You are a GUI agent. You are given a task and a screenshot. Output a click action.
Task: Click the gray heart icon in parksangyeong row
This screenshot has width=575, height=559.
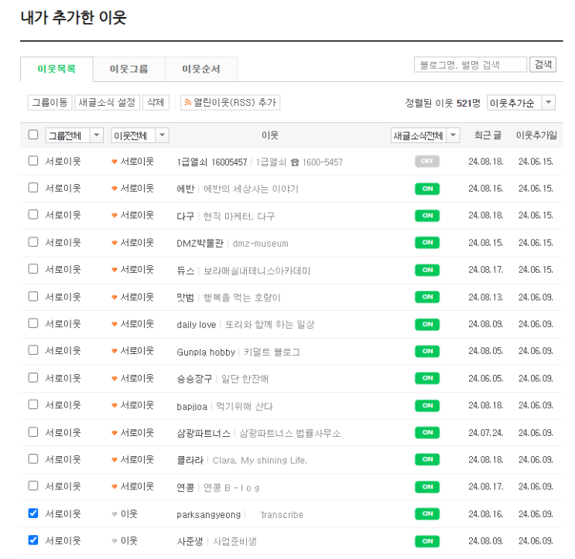115,514
